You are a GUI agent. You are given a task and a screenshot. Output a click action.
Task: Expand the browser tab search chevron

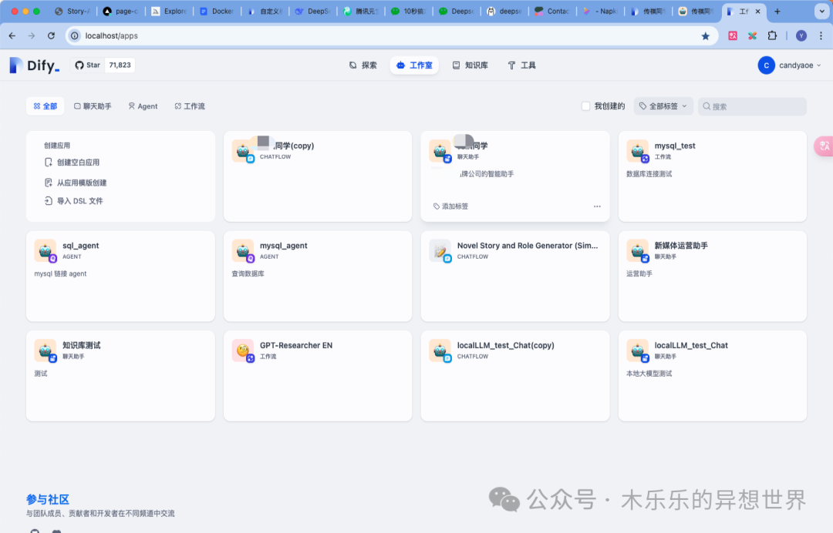pos(822,11)
